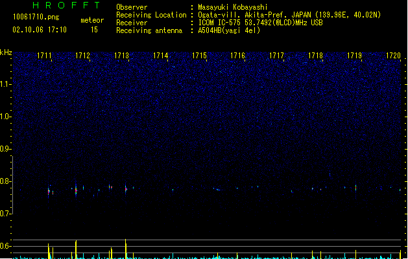Click time marker 1715
Screen dimensions: 408x259
click(199, 56)
